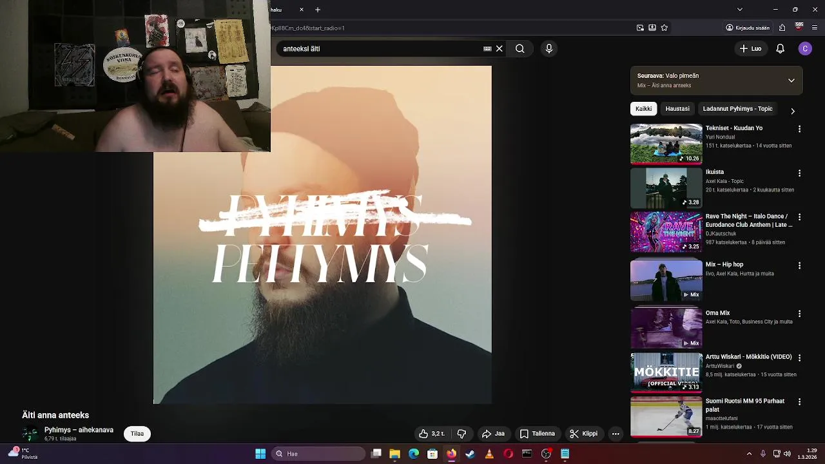
Task: Click the search field containing 'anteeksi äiti'
Action: [380, 48]
